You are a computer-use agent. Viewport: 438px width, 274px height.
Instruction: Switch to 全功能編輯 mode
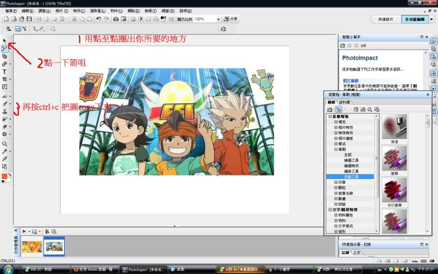click(414, 19)
